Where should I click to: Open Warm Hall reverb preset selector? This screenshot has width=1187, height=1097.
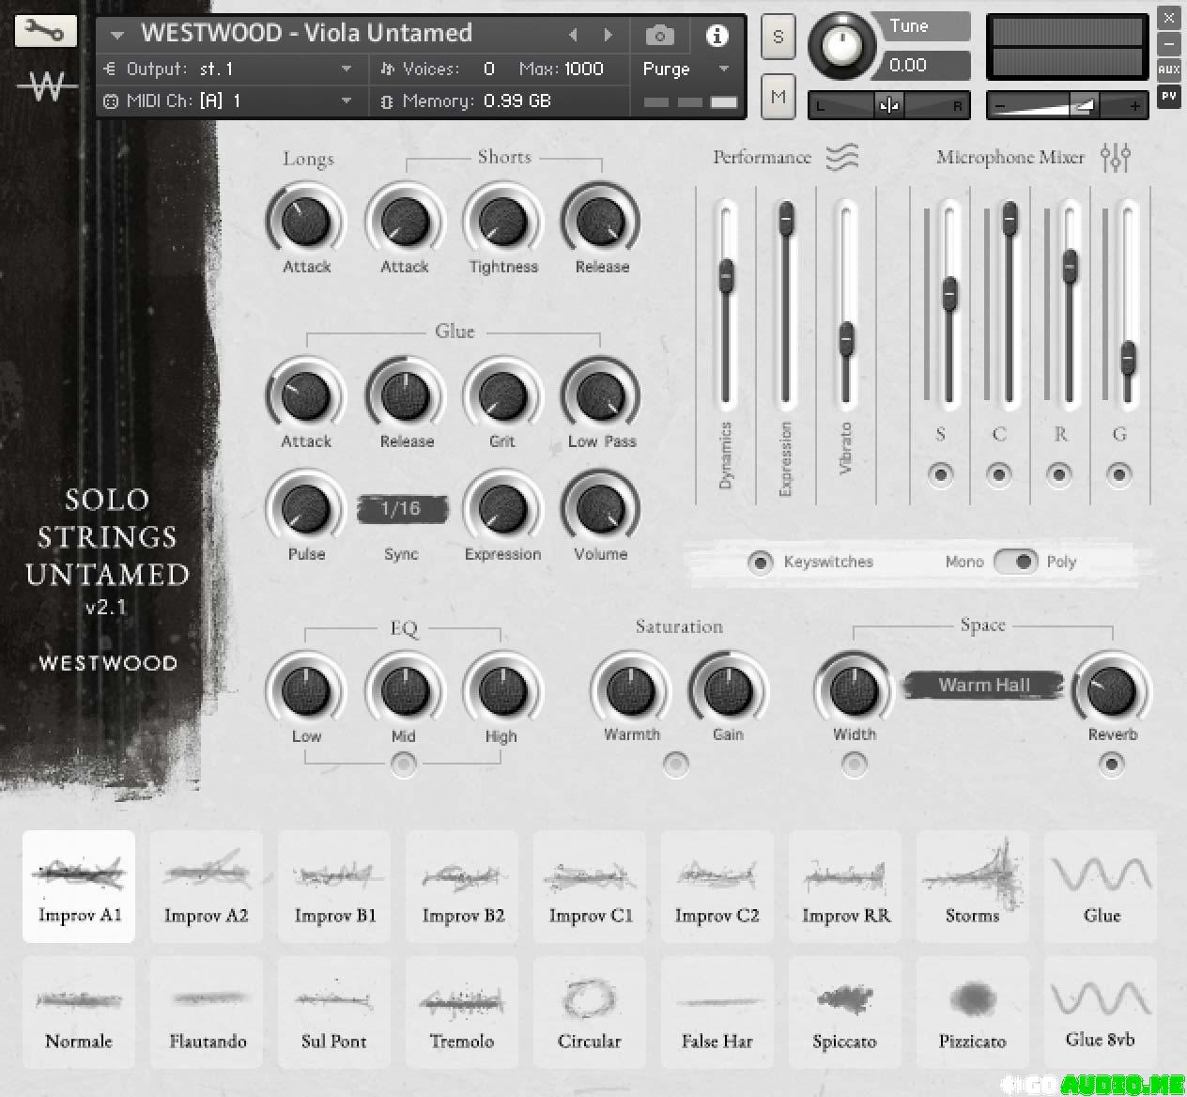(x=984, y=686)
